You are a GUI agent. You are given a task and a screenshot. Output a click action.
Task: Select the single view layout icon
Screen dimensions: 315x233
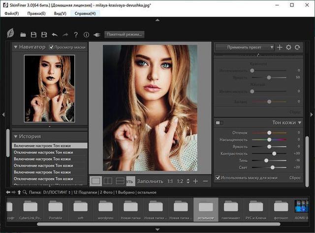95,181
